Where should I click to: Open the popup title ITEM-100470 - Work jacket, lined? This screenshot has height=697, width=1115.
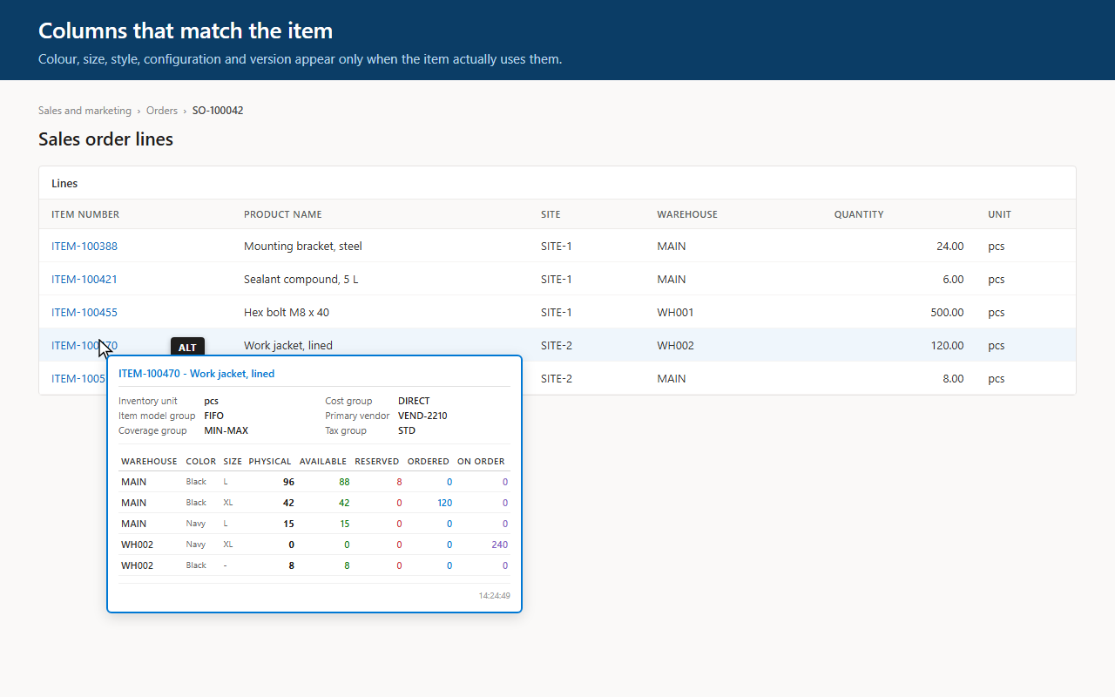(x=196, y=374)
